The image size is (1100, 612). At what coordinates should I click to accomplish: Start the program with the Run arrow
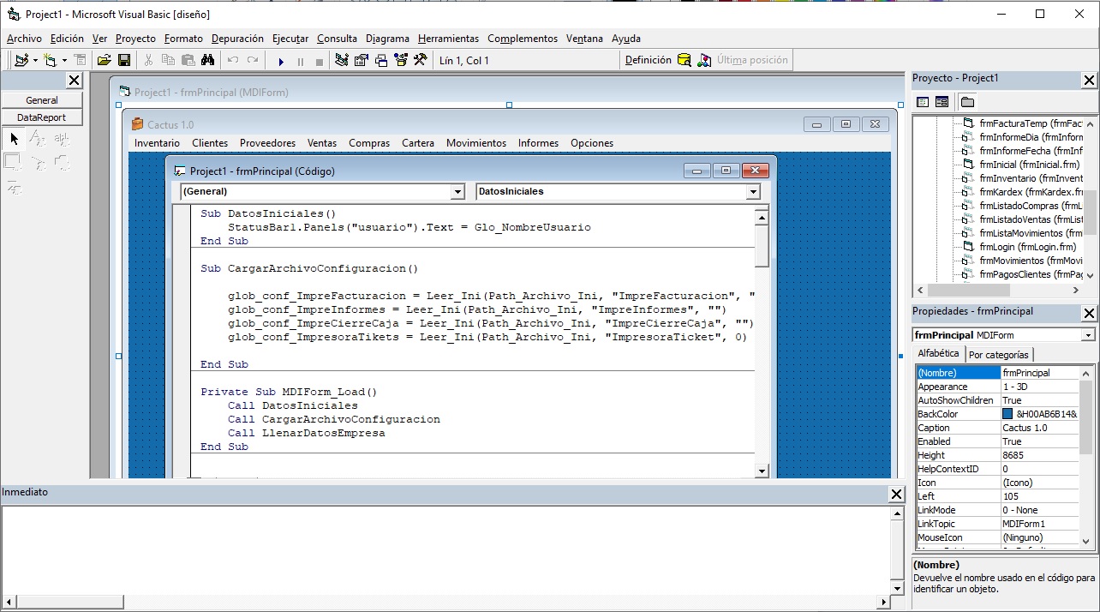click(281, 61)
